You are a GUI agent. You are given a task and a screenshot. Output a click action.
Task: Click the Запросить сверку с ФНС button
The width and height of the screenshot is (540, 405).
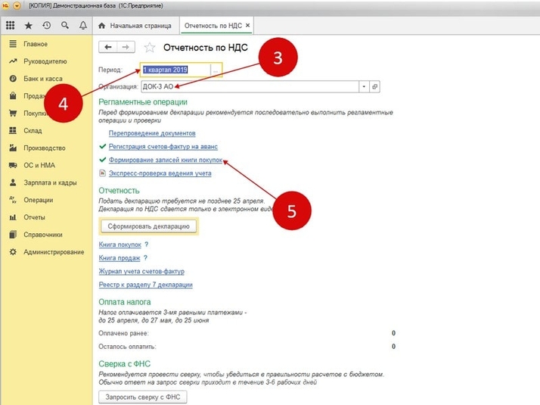[x=143, y=397]
